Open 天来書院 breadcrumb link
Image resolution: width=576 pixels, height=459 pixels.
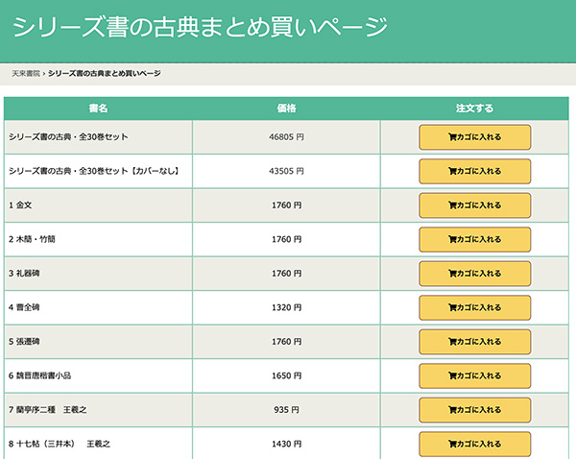[x=26, y=74]
